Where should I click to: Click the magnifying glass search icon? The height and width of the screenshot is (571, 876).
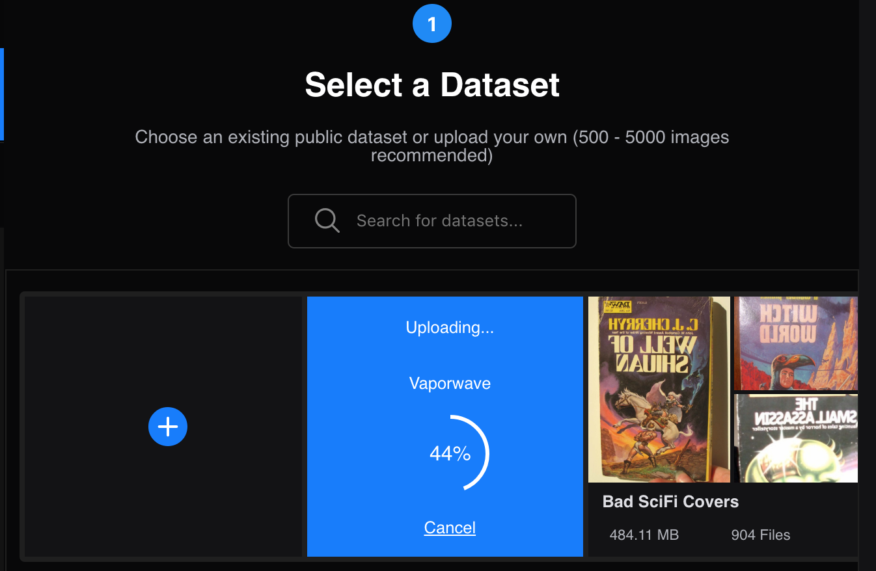[x=327, y=220]
